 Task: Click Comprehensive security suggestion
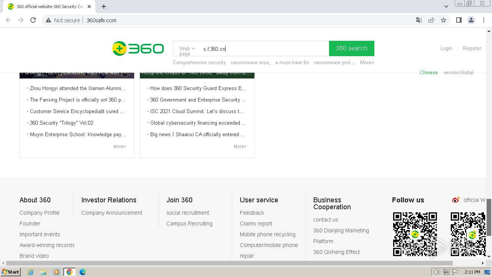point(199,62)
